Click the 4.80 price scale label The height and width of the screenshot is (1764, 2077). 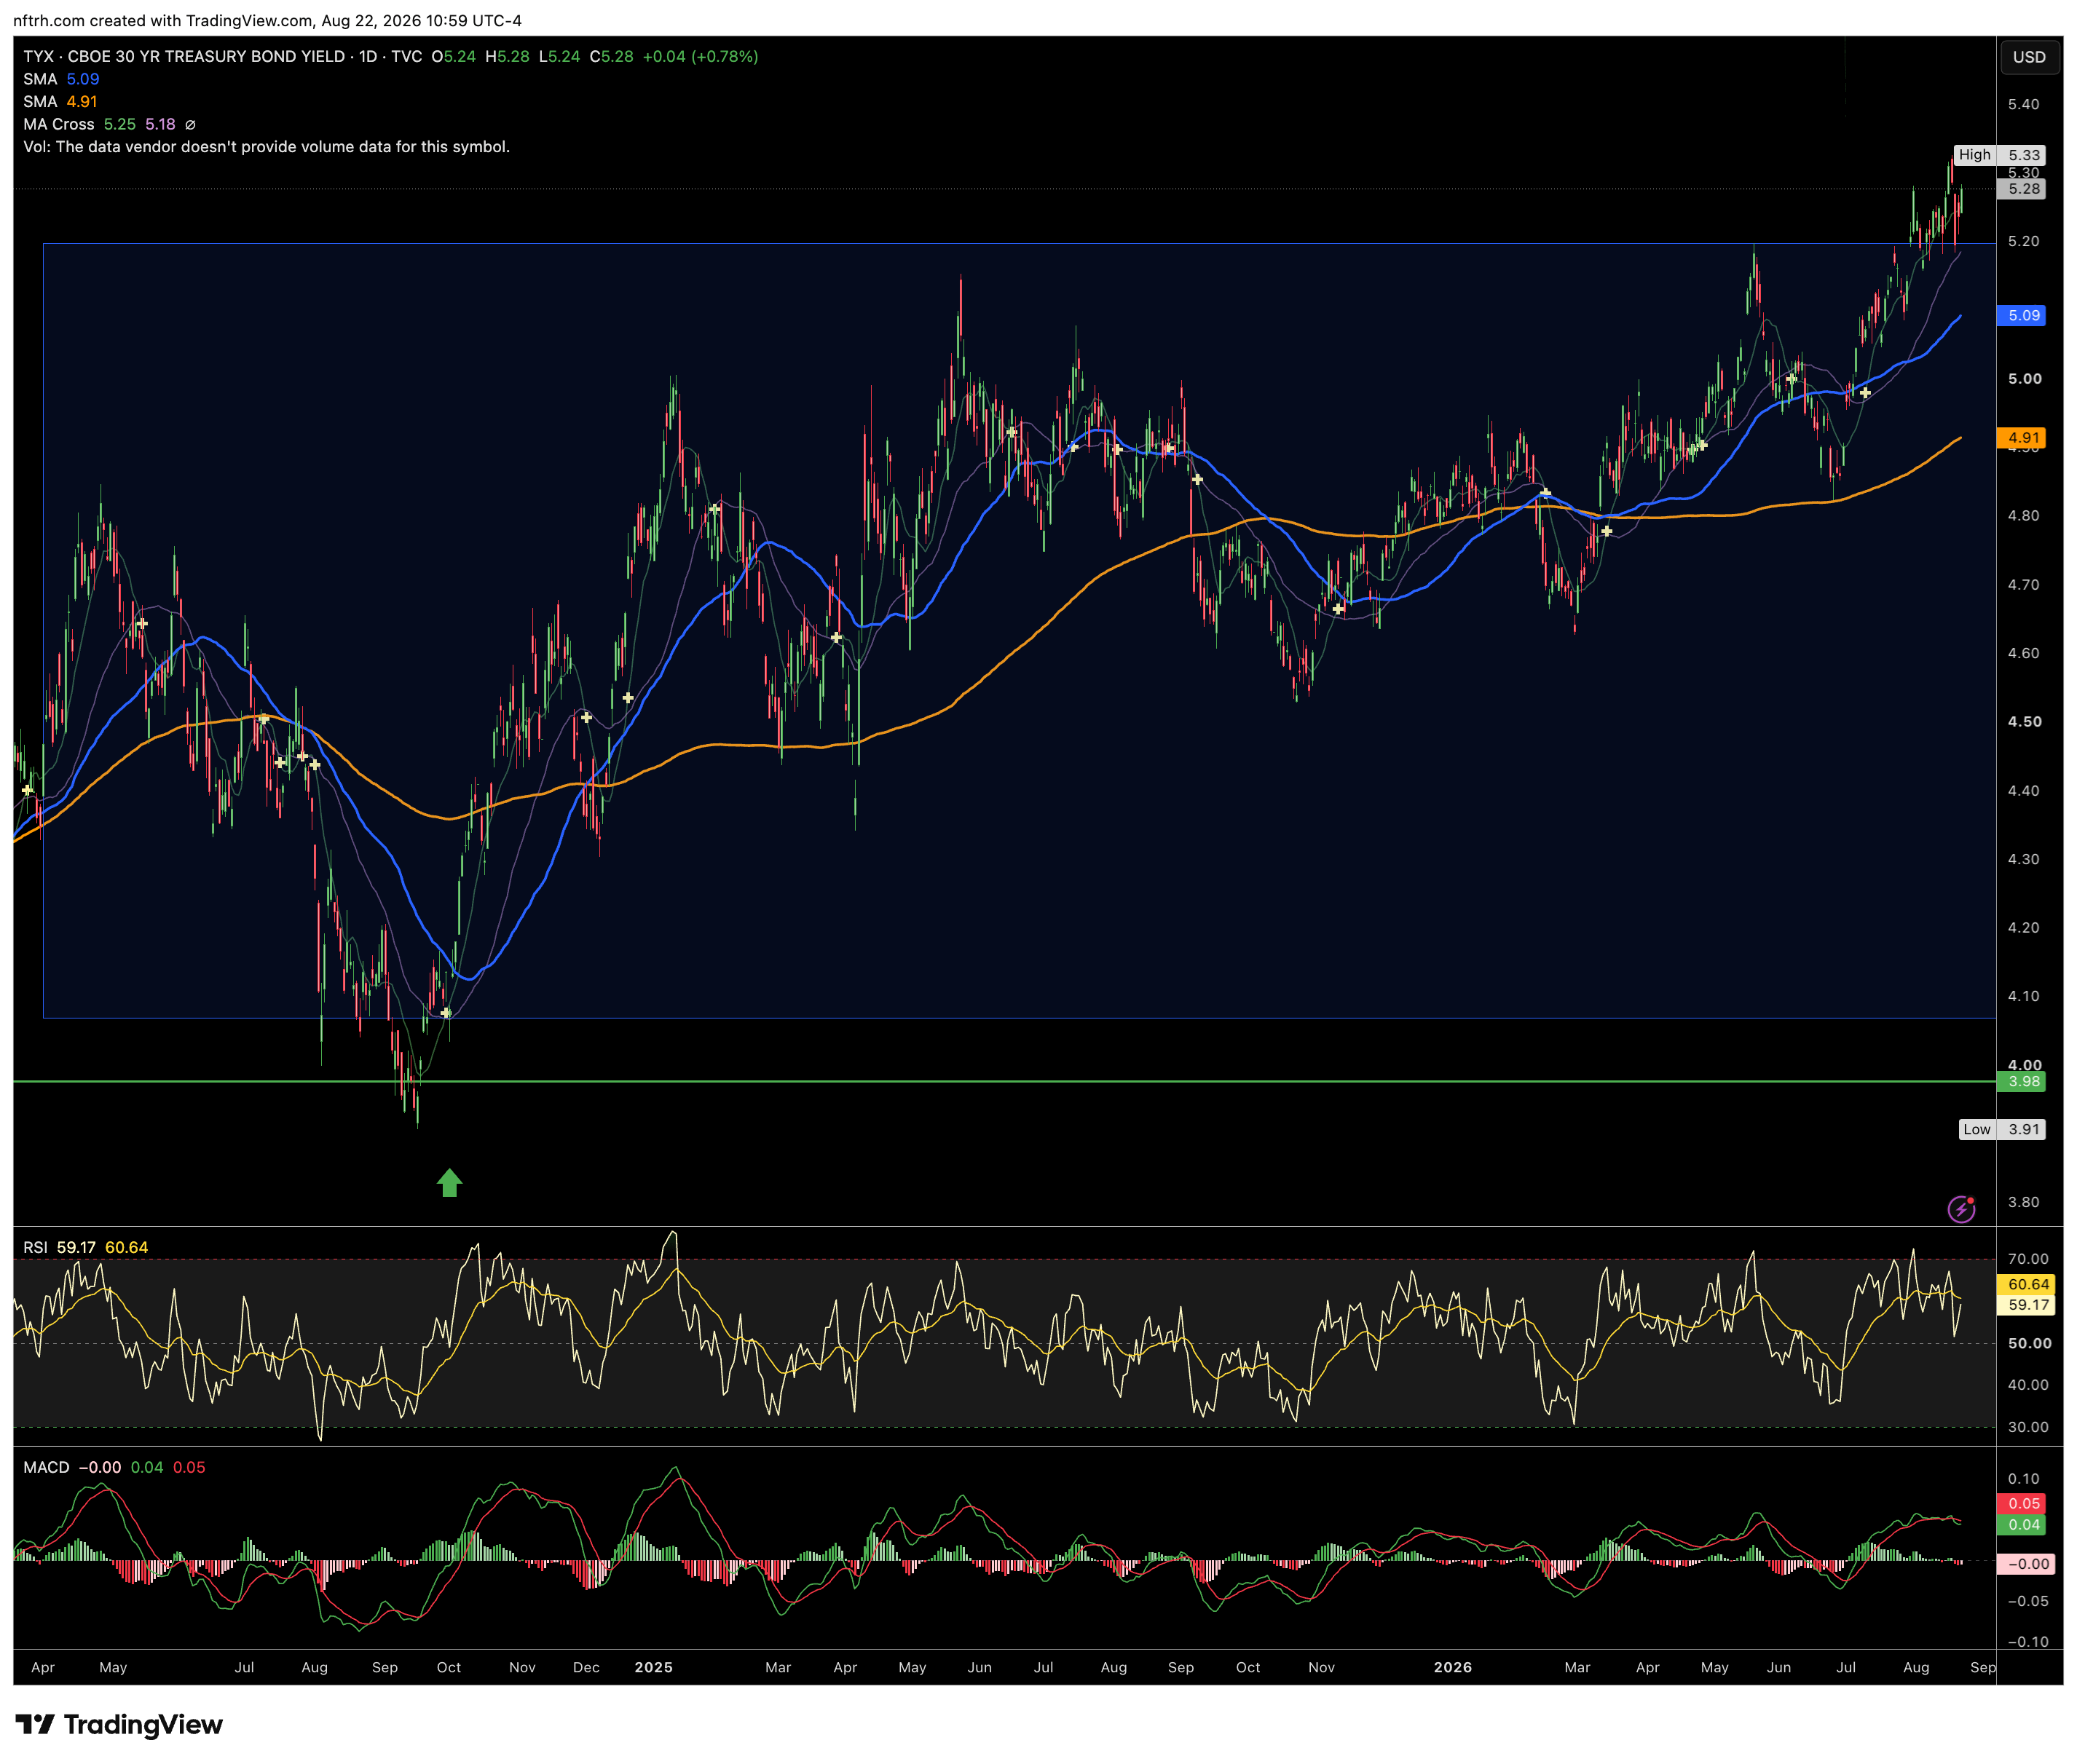(2024, 516)
